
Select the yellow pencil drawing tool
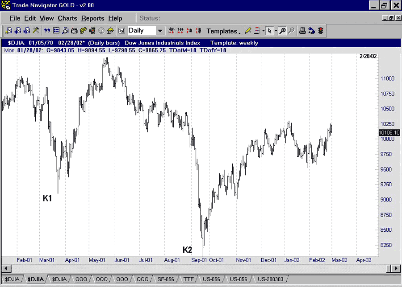pos(248,31)
